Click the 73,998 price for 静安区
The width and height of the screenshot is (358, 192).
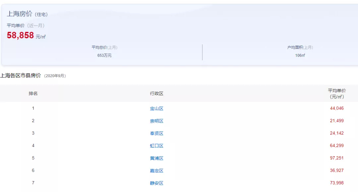pyautogui.click(x=337, y=183)
